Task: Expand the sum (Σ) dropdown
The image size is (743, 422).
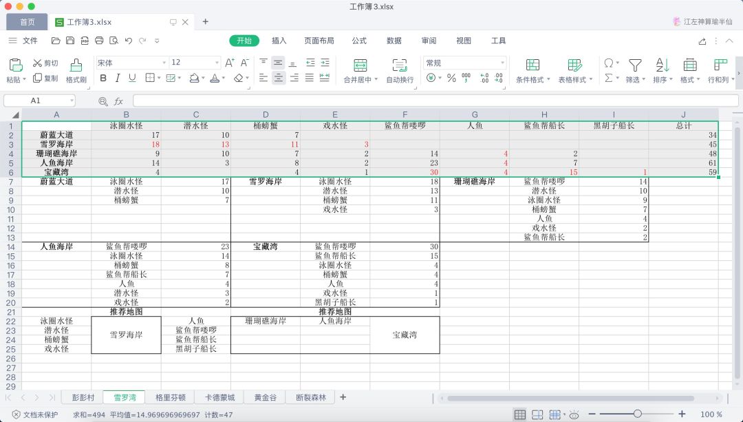Action: tap(617, 78)
